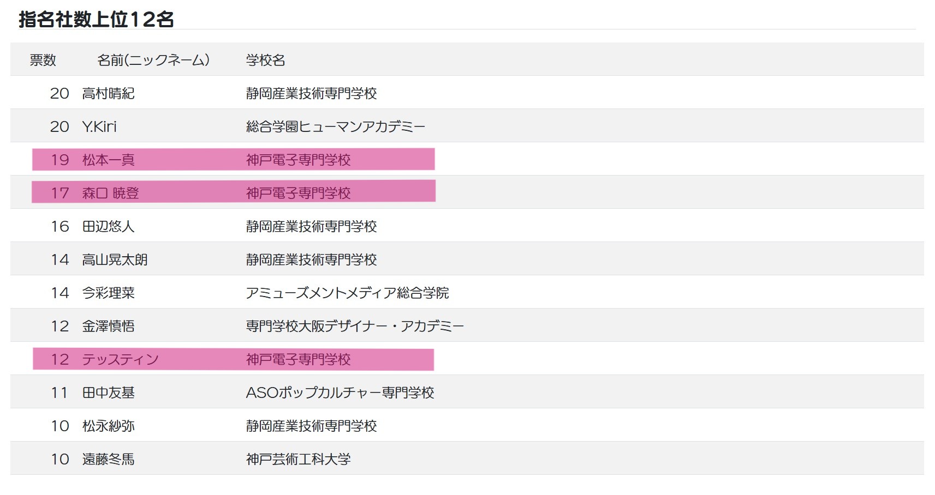
Task: Click アミューズメントメディア総合学院 school name
Action: click(x=347, y=293)
